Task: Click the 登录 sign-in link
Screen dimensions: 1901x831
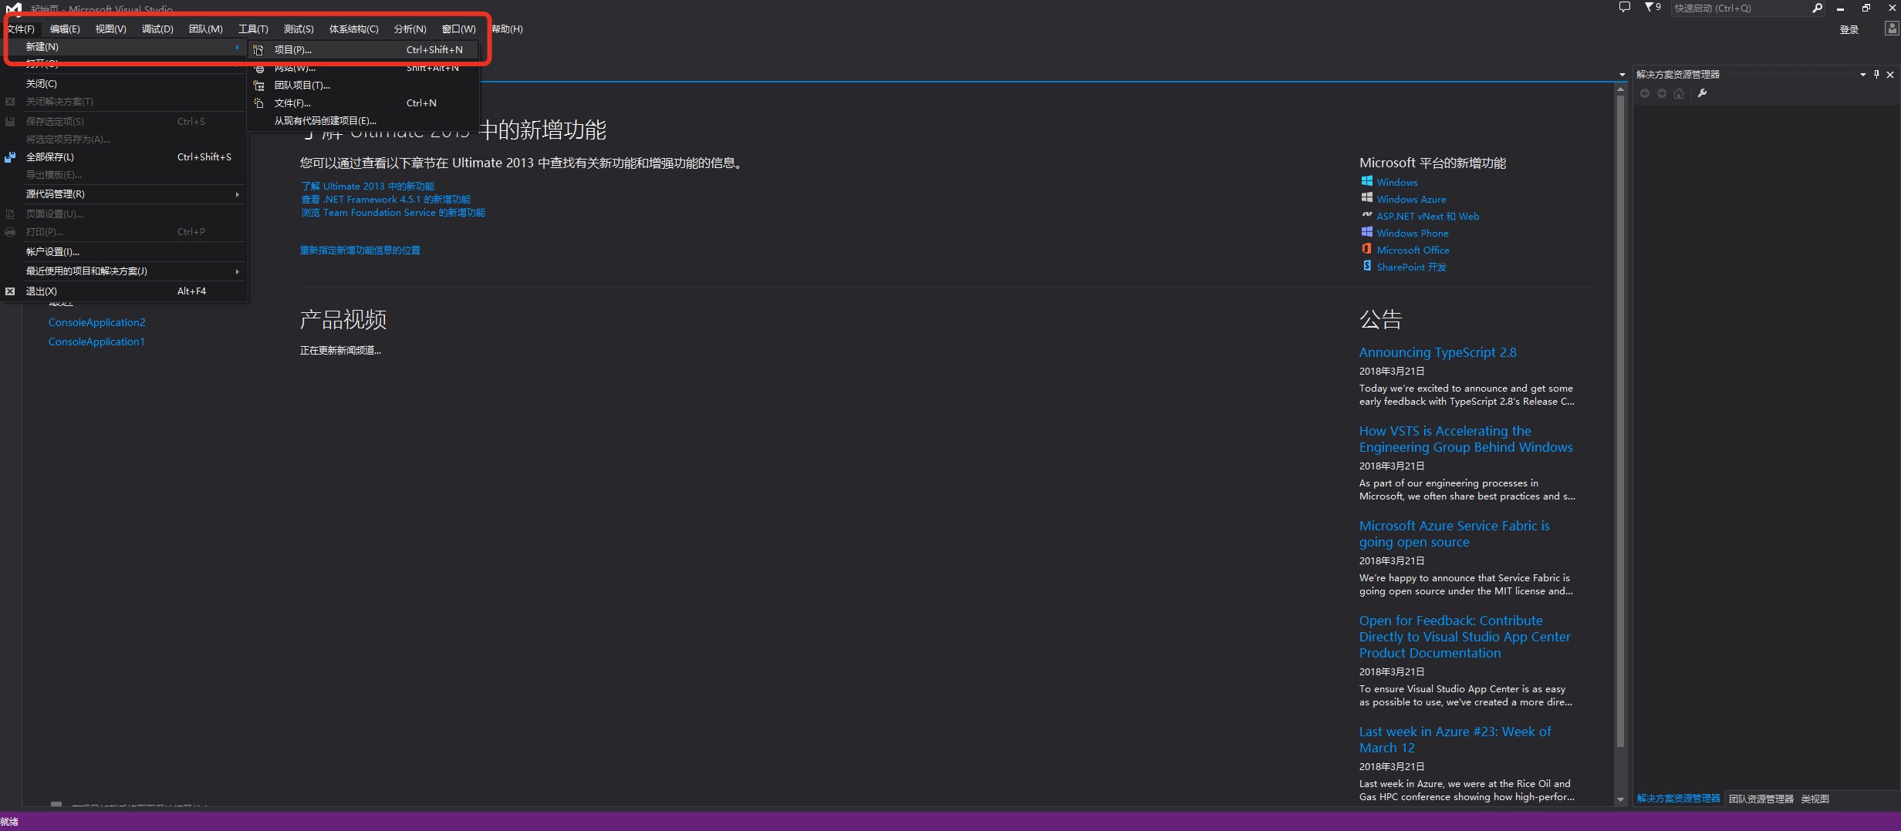Action: tap(1849, 30)
